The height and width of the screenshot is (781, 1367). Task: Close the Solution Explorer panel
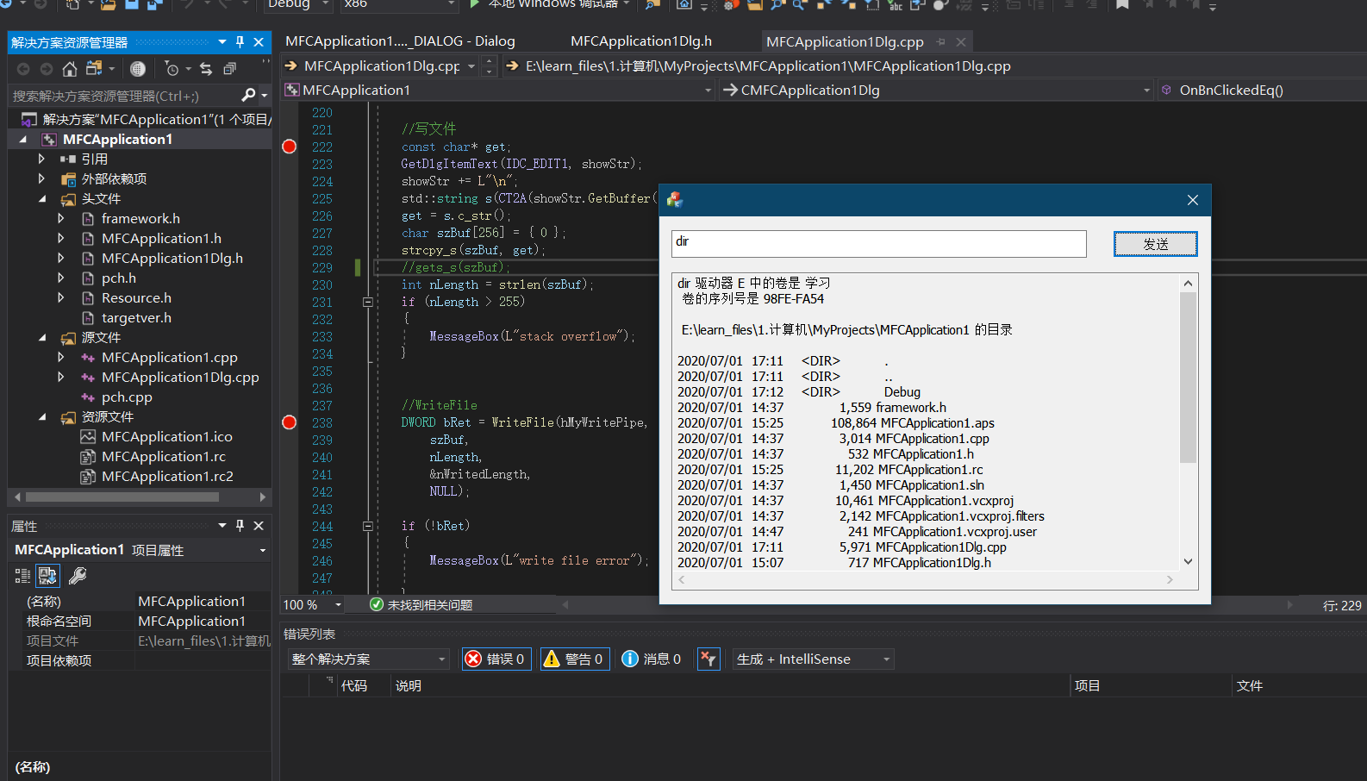coord(259,41)
